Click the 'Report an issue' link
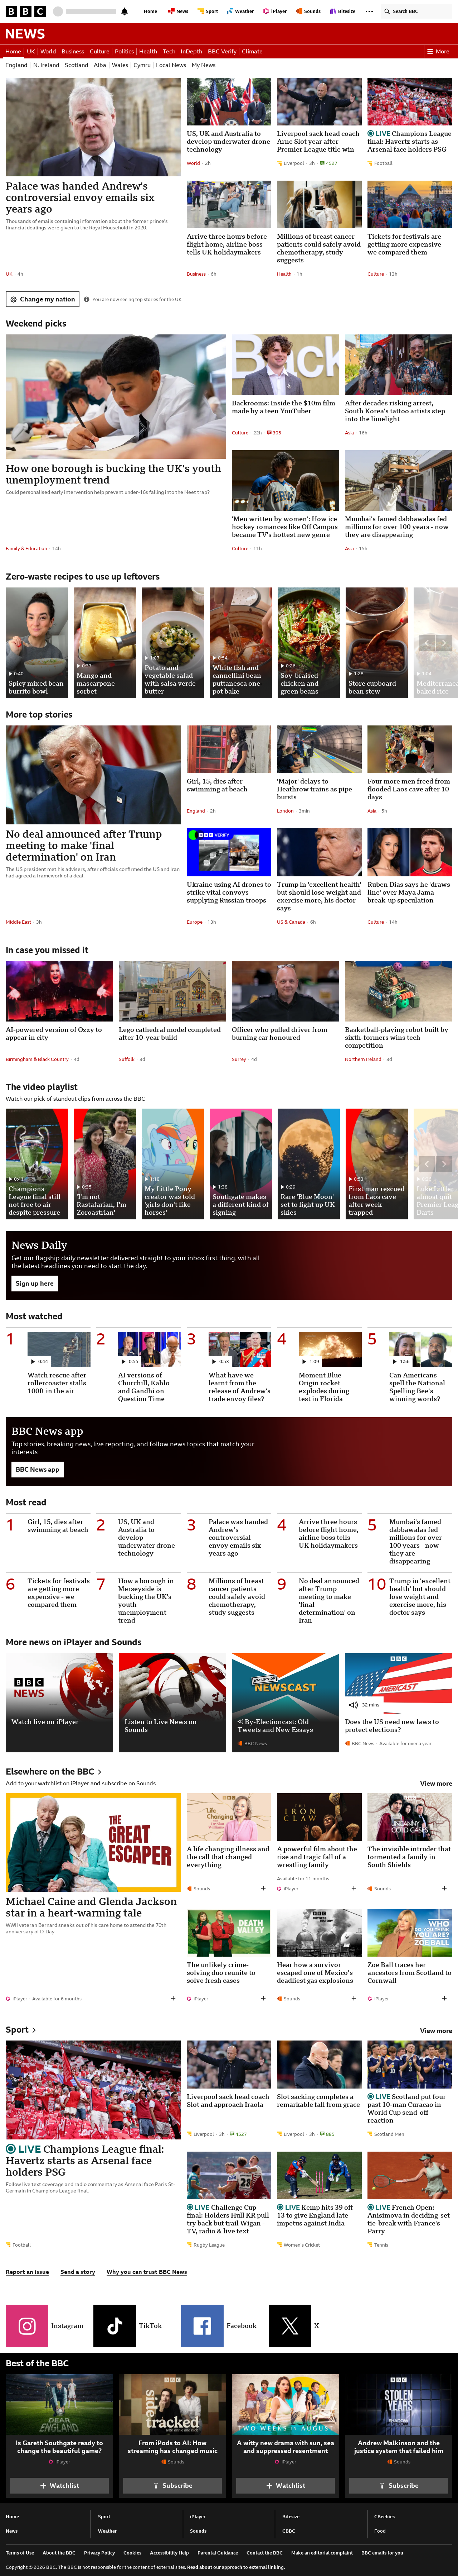This screenshot has height=2576, width=458. pyautogui.click(x=27, y=2272)
